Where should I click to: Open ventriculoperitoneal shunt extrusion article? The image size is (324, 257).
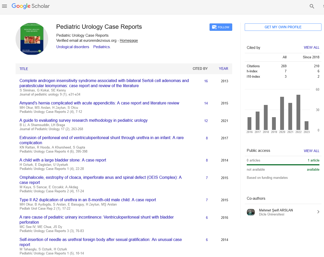coord(102,140)
